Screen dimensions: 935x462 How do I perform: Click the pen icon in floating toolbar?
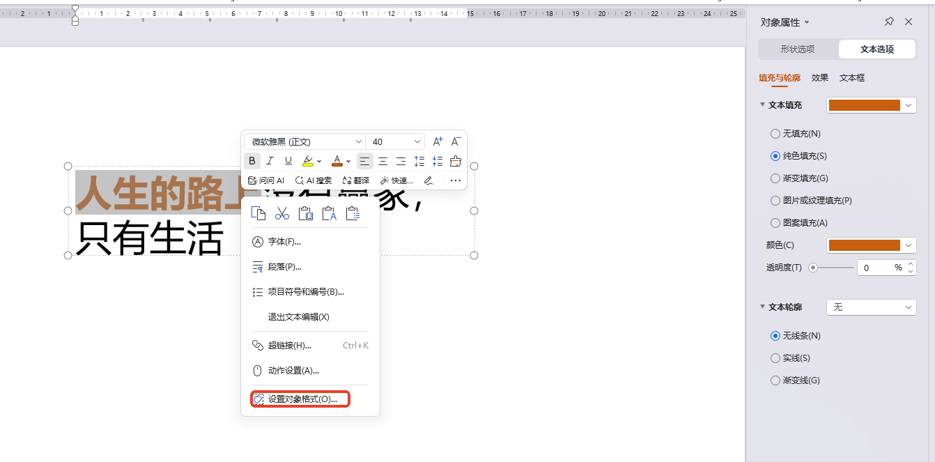428,180
